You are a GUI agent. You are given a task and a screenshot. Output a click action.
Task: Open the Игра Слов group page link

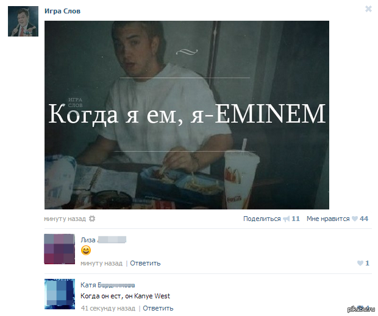coord(62,11)
